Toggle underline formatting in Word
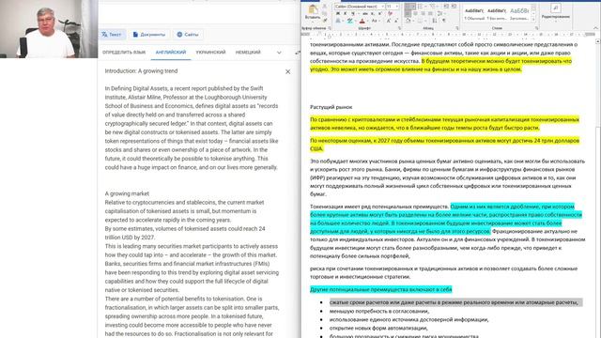Image resolution: width=601 pixels, height=338 pixels. pyautogui.click(x=353, y=13)
